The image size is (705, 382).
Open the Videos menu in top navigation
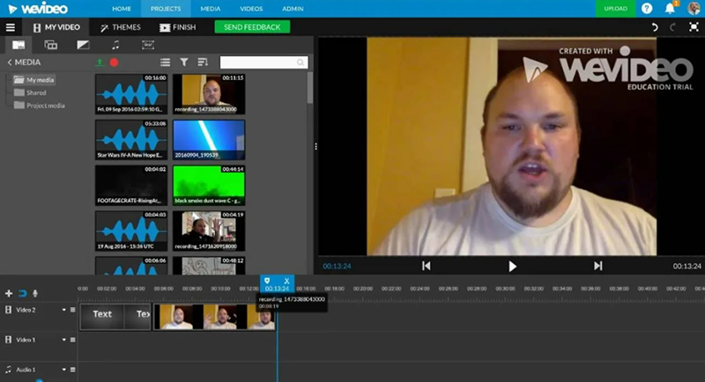253,8
